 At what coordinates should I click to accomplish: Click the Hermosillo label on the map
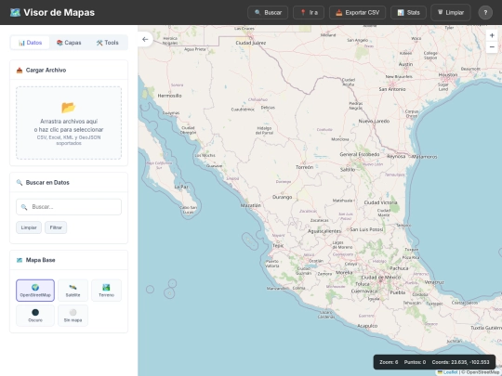point(170,96)
